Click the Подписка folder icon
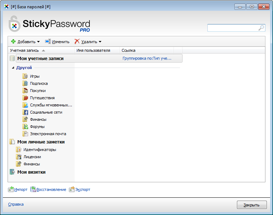Viewport: 273px width, 215px height. click(25, 83)
